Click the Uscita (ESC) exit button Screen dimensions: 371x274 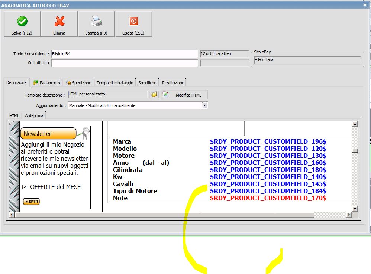click(133, 24)
